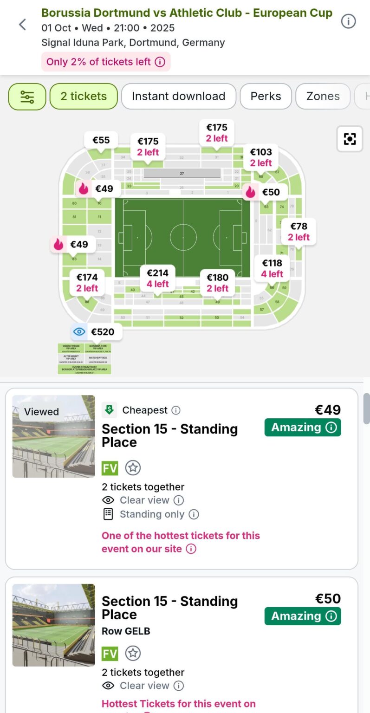
Task: Expand the Amazing rating on €50 listing
Action: [303, 616]
